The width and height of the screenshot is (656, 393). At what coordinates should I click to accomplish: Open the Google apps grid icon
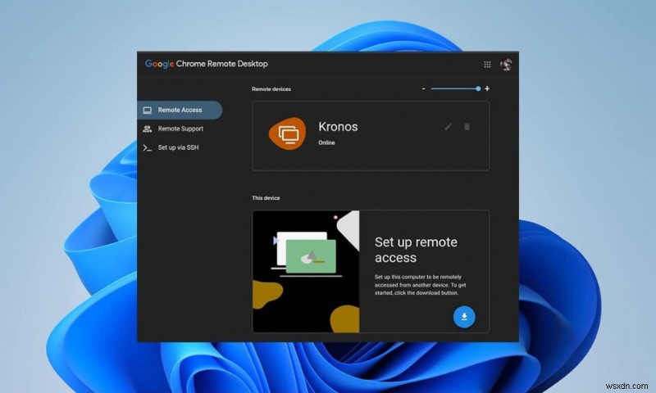click(487, 65)
